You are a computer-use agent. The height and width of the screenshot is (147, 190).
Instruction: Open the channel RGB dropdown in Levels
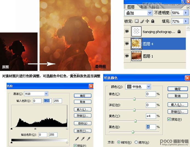click(x=46, y=94)
